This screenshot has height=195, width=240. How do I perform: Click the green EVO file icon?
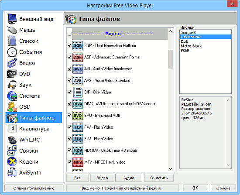pos(78,116)
